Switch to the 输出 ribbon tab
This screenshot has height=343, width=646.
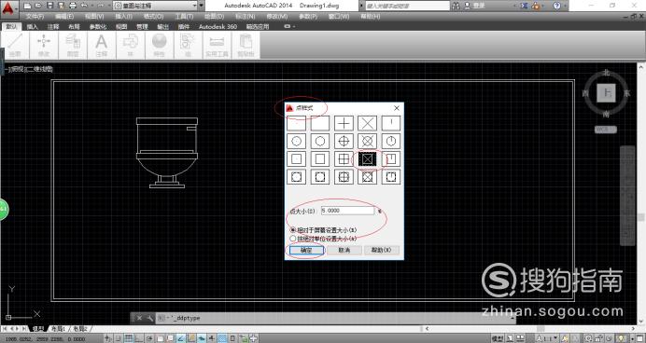click(x=162, y=27)
